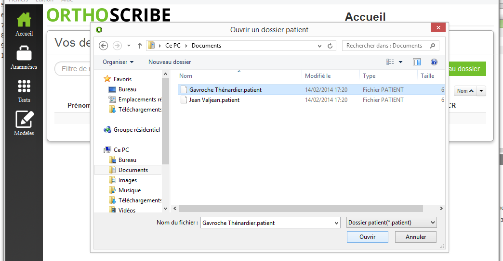The image size is (503, 261).
Task: Select Images folder in navigation tree
Action: (x=128, y=180)
